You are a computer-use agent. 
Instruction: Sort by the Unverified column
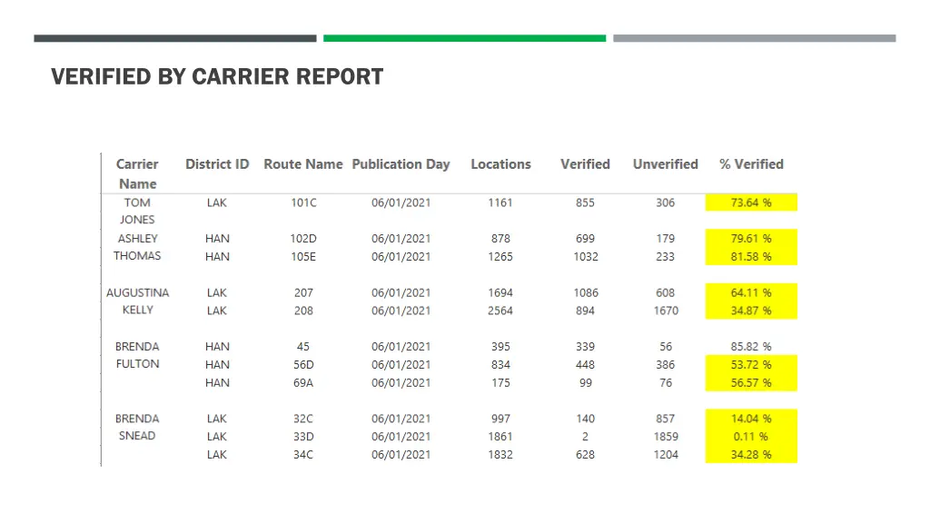[665, 164]
